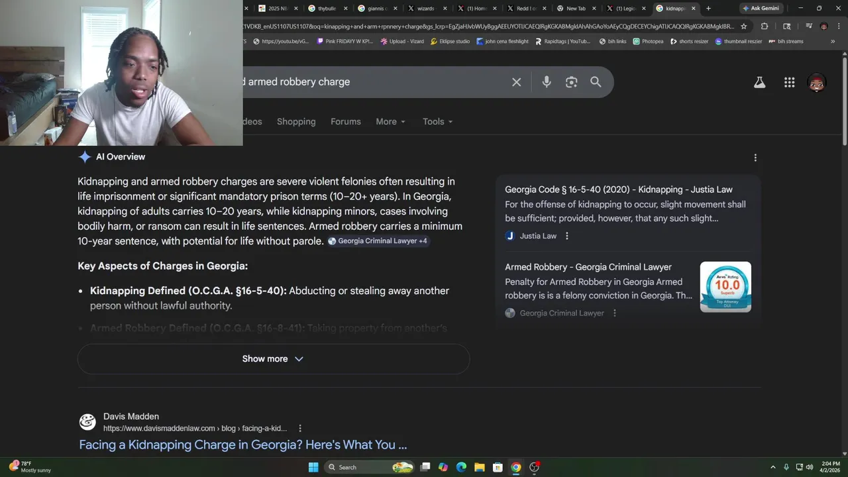Open Georgia Criminal Lawyer source options menu
Screen dimensions: 848x477
tap(614, 313)
